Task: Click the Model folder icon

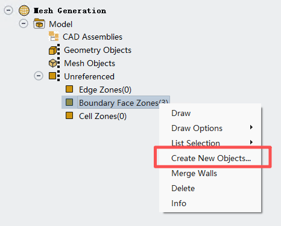Action: tap(39, 23)
